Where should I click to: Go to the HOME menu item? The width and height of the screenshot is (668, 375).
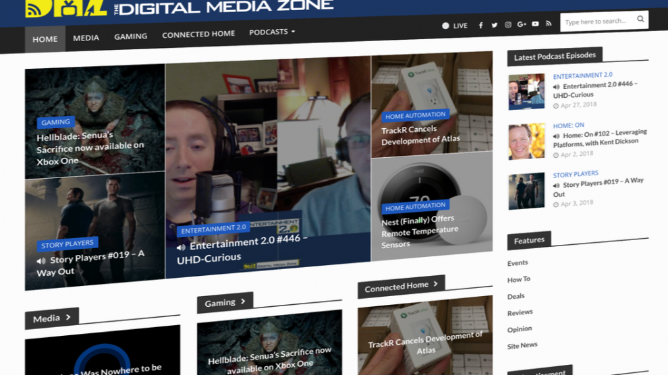click(x=45, y=39)
